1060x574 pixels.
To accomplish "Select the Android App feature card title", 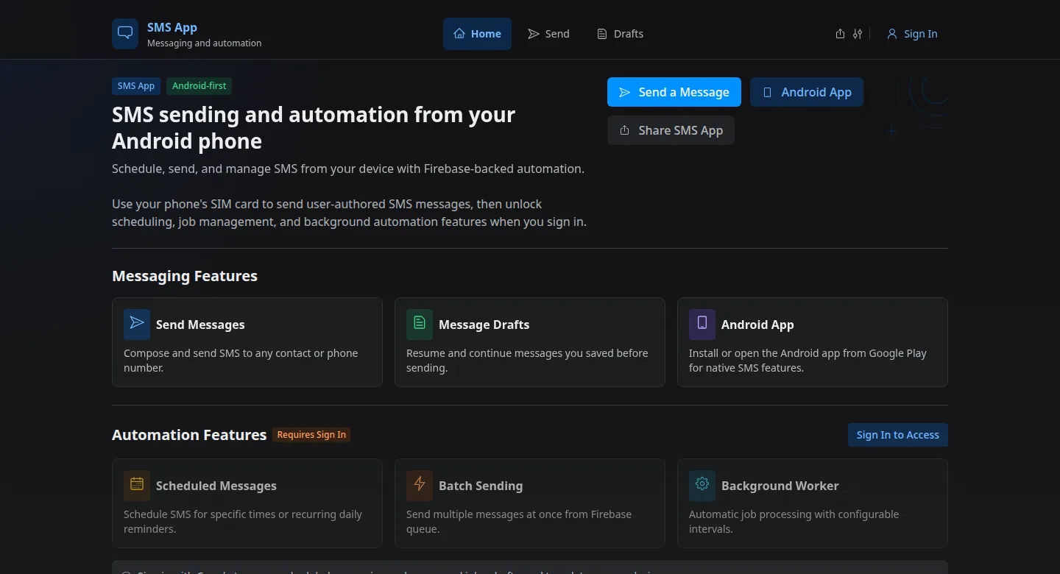I will 757,325.
